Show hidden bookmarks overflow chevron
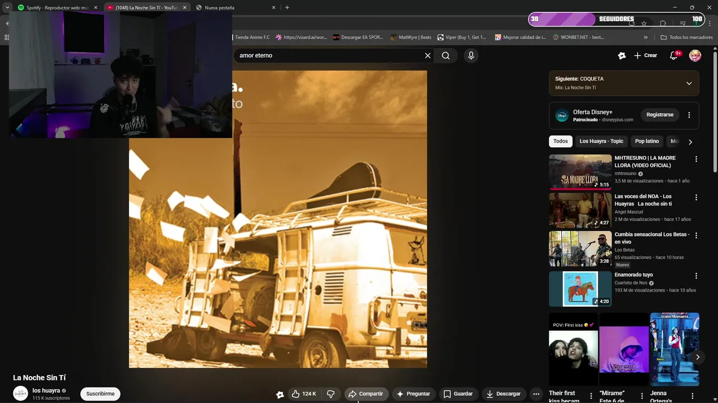718x403 pixels. 646,38
